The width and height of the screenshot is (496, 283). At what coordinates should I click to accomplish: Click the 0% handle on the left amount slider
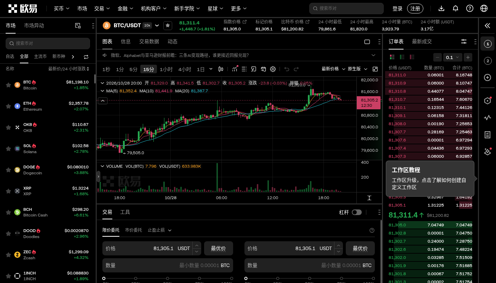pos(104,278)
